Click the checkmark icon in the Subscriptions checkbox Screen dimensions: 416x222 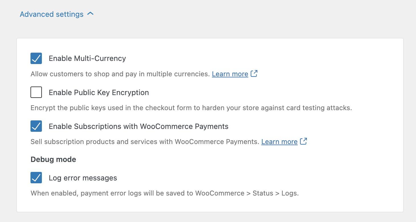[x=36, y=126]
